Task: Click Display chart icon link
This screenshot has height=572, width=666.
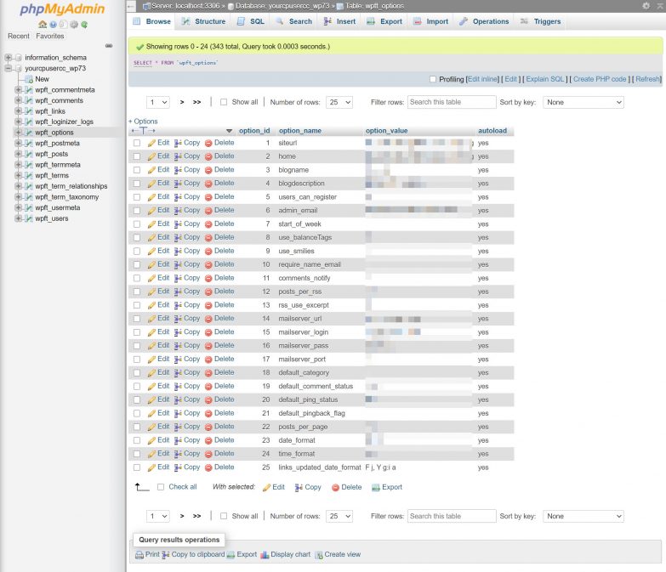Action: click(285, 554)
